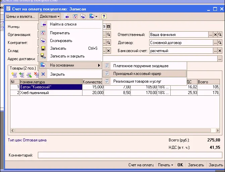Click the second add-copy row icon in Товары toolbar
Viewport: 225px width, 172px height.
21,75
